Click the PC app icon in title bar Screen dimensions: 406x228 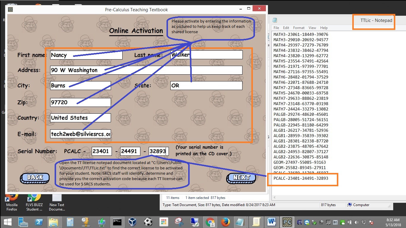[x=10, y=9]
